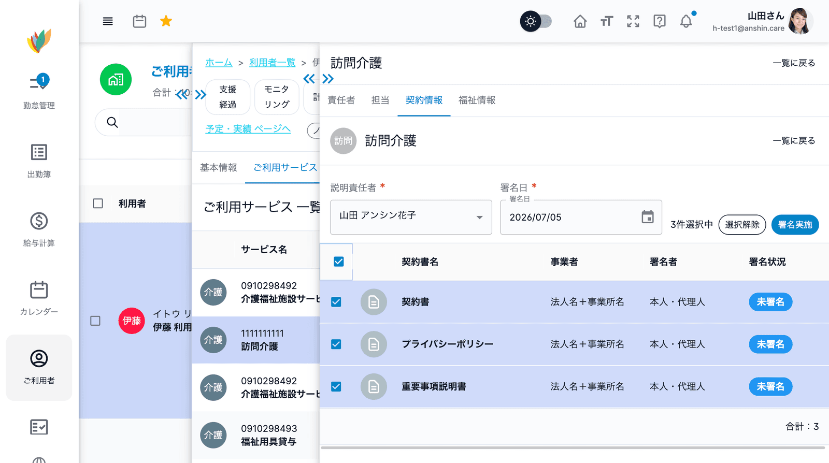Select service row 1111111111 訪問介護
829x463 pixels.
tap(256, 340)
